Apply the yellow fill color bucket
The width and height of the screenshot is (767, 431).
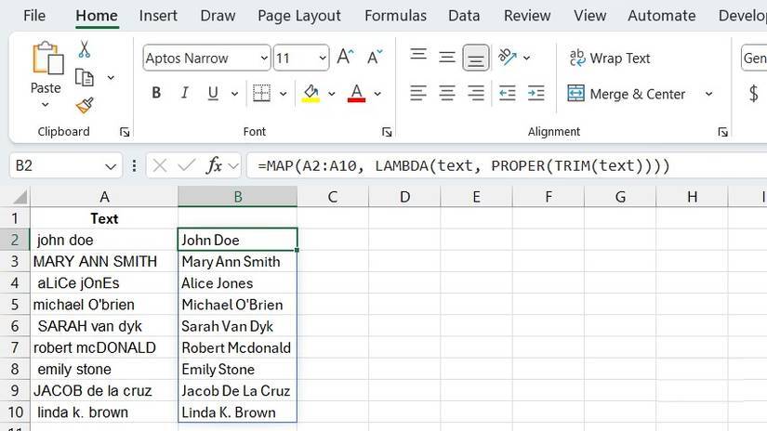(311, 93)
